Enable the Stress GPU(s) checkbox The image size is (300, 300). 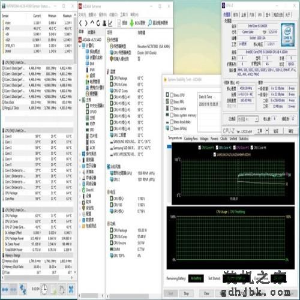172,128
